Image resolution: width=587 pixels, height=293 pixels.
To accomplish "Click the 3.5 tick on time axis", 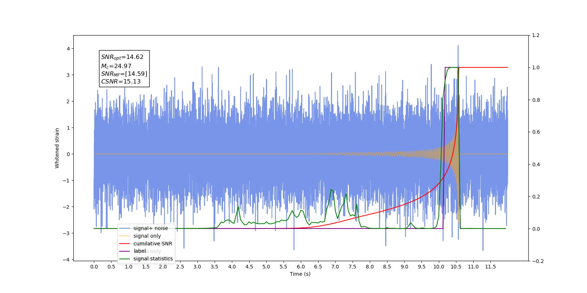I will pos(215,267).
